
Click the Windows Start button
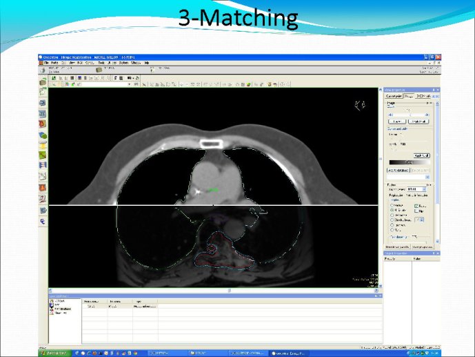[55, 354]
